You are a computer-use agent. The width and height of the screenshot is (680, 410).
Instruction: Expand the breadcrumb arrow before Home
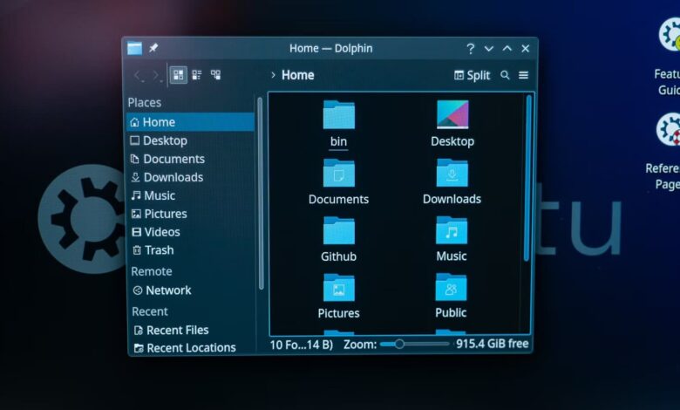273,75
